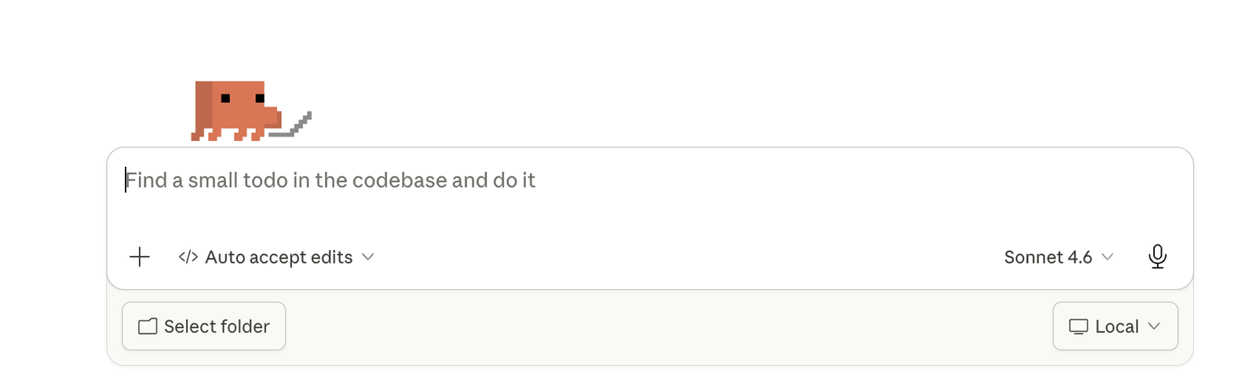This screenshot has height=391, width=1256.
Task: Start voice dictation with the microphone icon
Action: pyautogui.click(x=1157, y=256)
